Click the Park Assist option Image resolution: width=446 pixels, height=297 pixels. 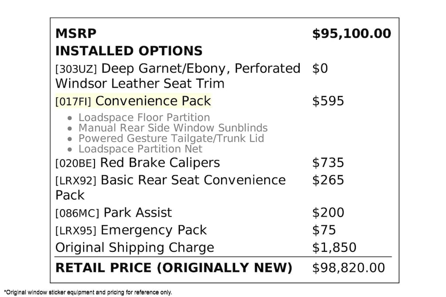point(114,213)
